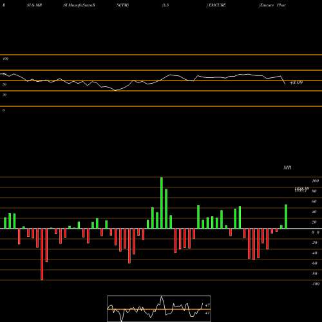This screenshot has height=322, width=322.
Task: Click the 47 value in mini chart
Action: click(207, 305)
